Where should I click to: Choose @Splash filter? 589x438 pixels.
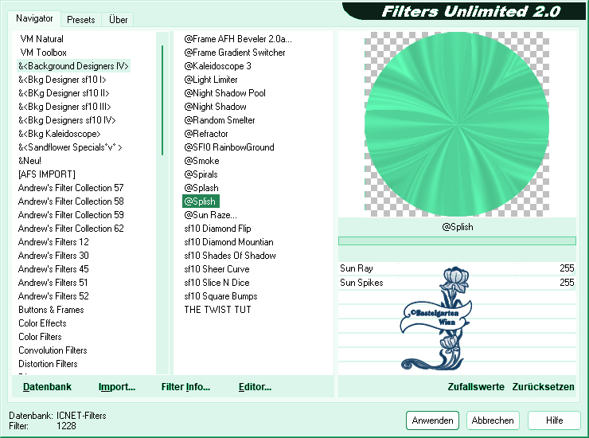pyautogui.click(x=201, y=188)
